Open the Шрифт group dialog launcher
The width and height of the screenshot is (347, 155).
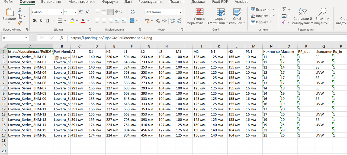pos(90,30)
